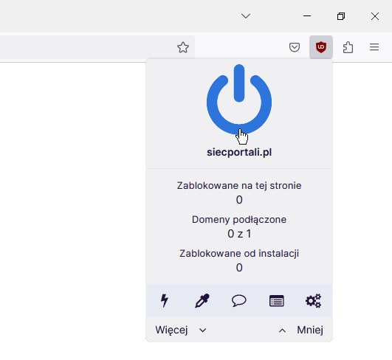
Task: Open the logger list icon
Action: point(277,300)
